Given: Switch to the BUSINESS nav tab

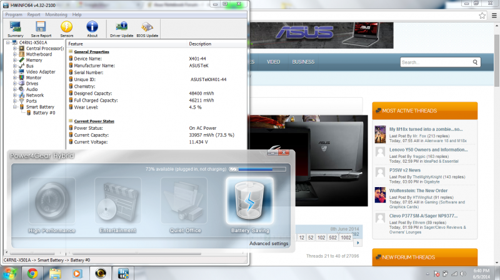Looking at the screenshot, I should coord(303,62).
